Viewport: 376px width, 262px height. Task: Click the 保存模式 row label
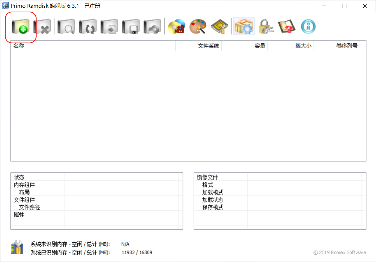(x=213, y=207)
